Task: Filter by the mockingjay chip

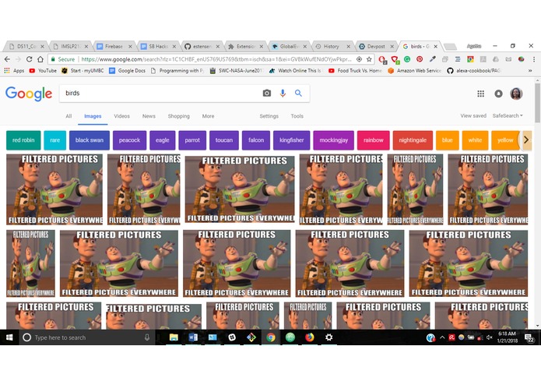Action: 334,140
